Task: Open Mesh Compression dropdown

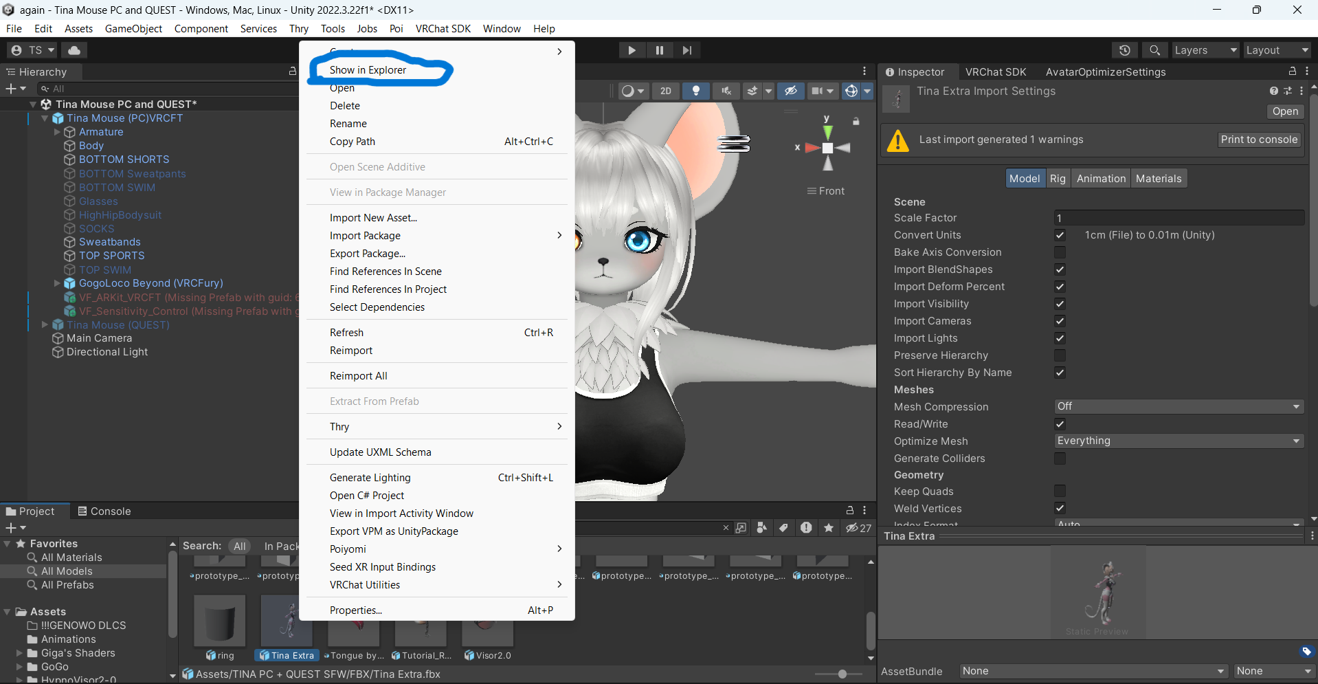Action: pyautogui.click(x=1179, y=406)
